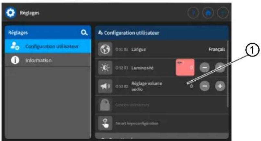Image resolution: width=261 pixels, height=141 pixels.
Task: Click the small user icon in Configuration utilisateur heading
Action: (x=100, y=33)
